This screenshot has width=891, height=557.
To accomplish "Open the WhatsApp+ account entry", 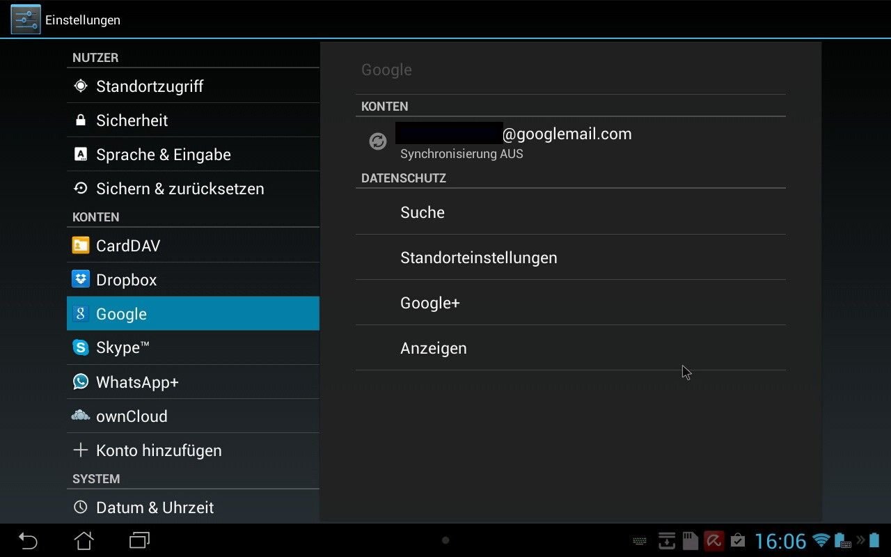I will point(193,382).
